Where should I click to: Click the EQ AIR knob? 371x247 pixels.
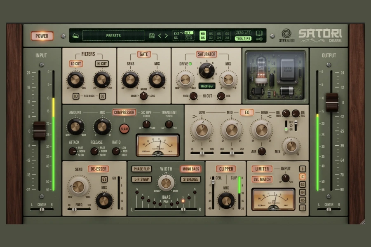click(x=262, y=151)
